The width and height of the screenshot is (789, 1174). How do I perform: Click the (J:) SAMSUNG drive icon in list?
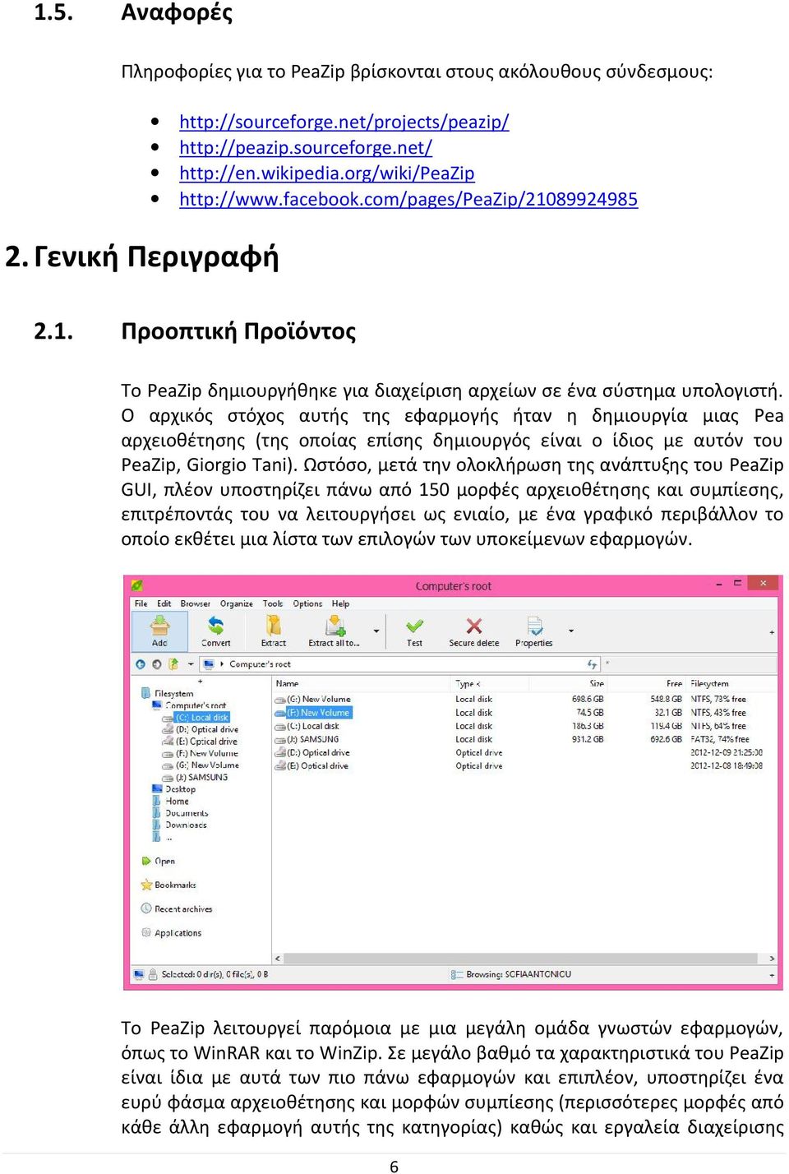pos(280,739)
